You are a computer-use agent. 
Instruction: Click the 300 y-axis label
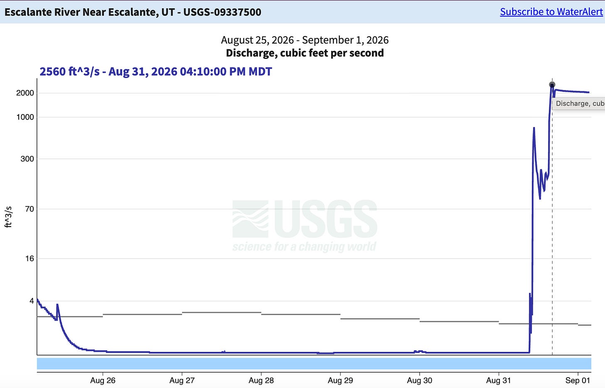[27, 159]
